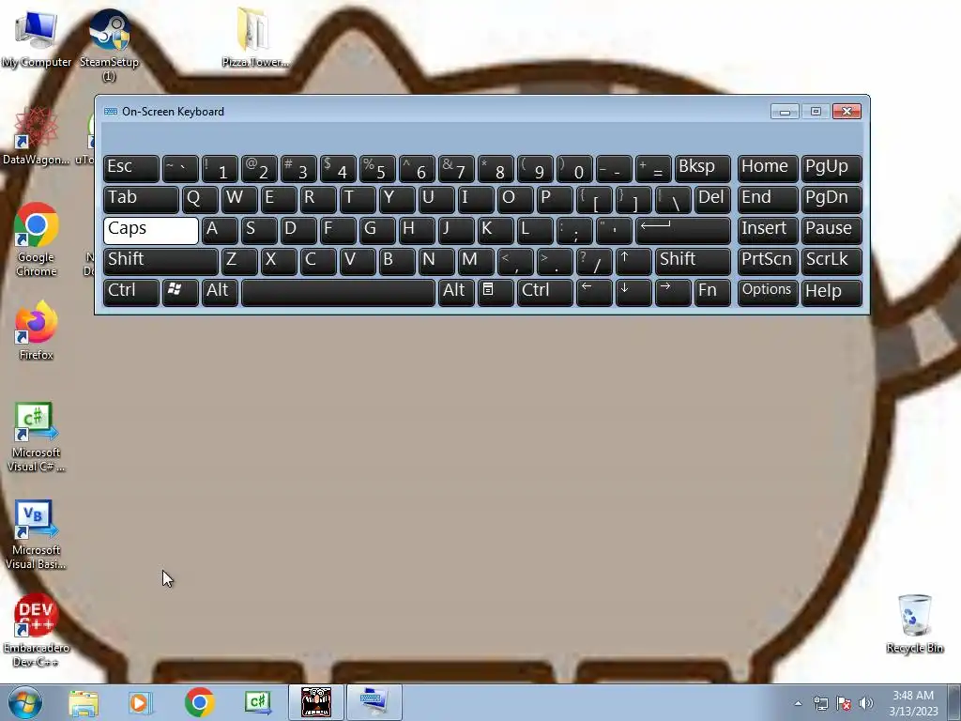
Task: Select the Microsoft Visual C# shortcut
Action: 37,437
